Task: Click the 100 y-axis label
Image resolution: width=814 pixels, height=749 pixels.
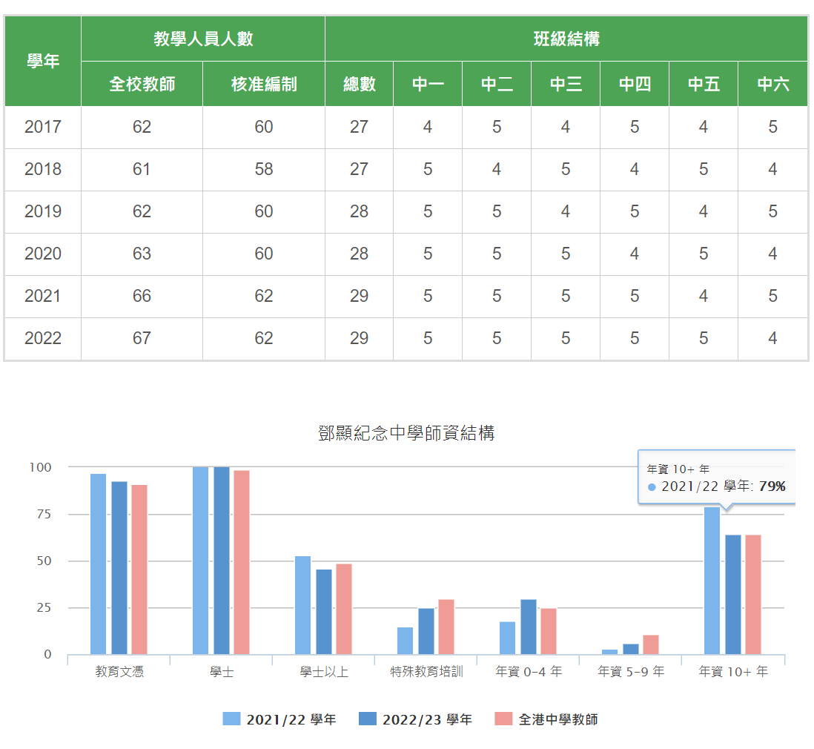Action: [x=41, y=467]
